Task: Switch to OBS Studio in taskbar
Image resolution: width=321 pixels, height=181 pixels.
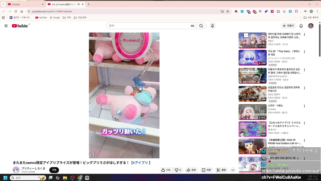Action: (72, 178)
